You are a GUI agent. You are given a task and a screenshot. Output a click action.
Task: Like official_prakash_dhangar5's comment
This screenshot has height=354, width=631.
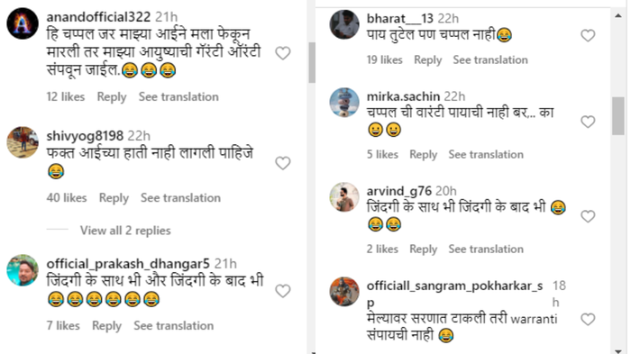click(x=283, y=291)
